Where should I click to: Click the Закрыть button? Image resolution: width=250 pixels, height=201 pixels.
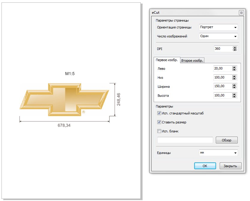230,166
